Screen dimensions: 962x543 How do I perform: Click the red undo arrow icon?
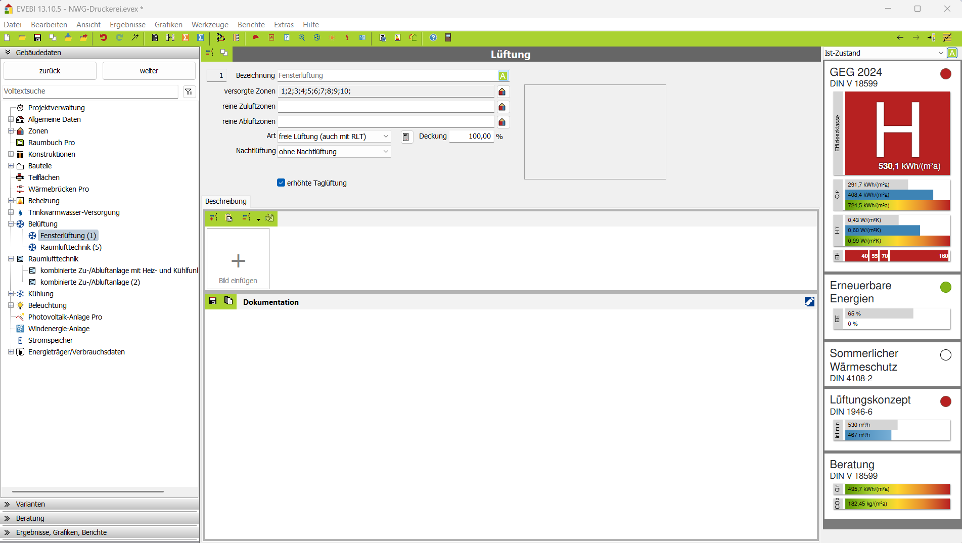click(103, 38)
